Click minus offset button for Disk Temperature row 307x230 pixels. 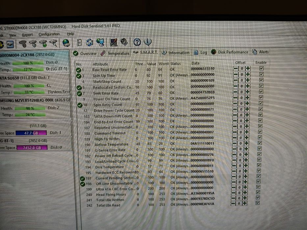(234, 166)
